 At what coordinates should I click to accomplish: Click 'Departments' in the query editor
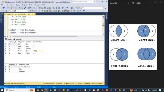(31, 33)
